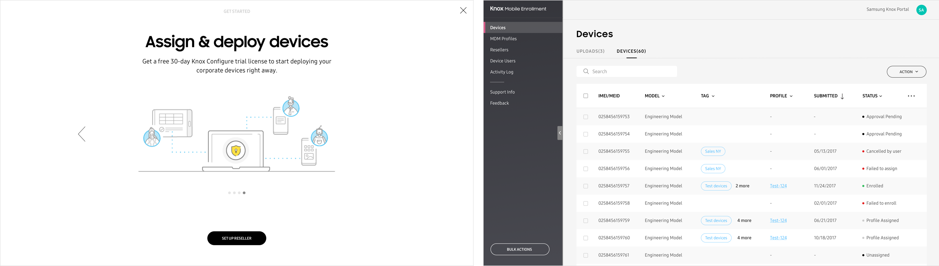Viewport: 939px width, 266px height.
Task: Check the box for device 0258456159753
Action: [x=586, y=117]
